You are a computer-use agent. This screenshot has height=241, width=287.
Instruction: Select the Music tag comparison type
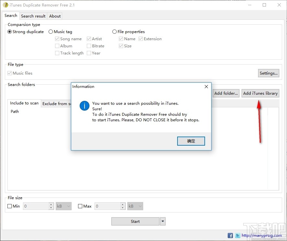tap(51, 31)
